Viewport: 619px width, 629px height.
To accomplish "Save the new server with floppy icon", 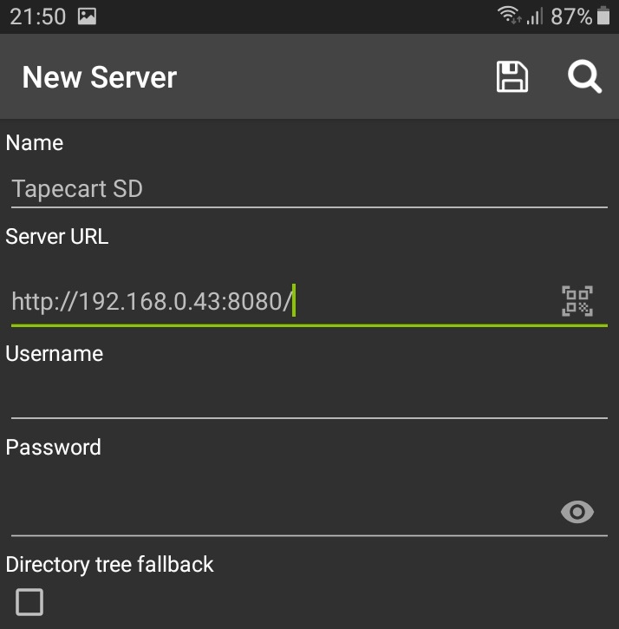I will (x=512, y=76).
